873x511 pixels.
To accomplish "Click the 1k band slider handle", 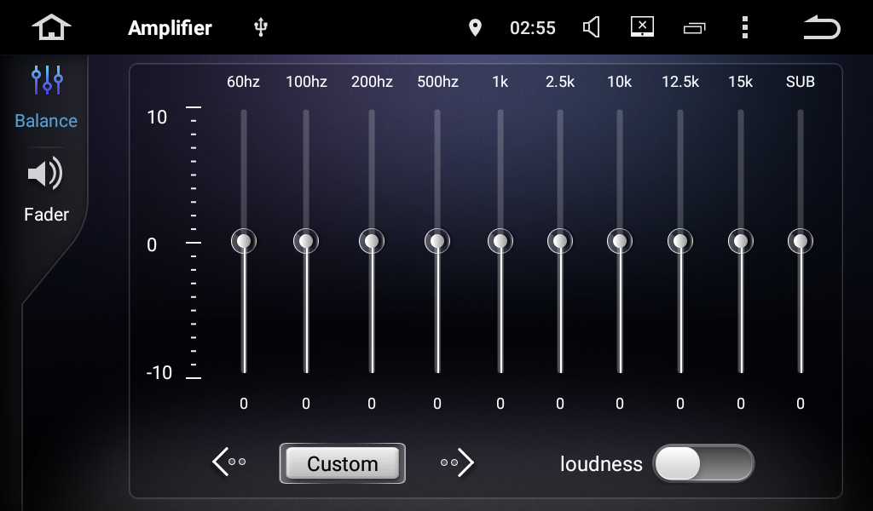I will 500,242.
